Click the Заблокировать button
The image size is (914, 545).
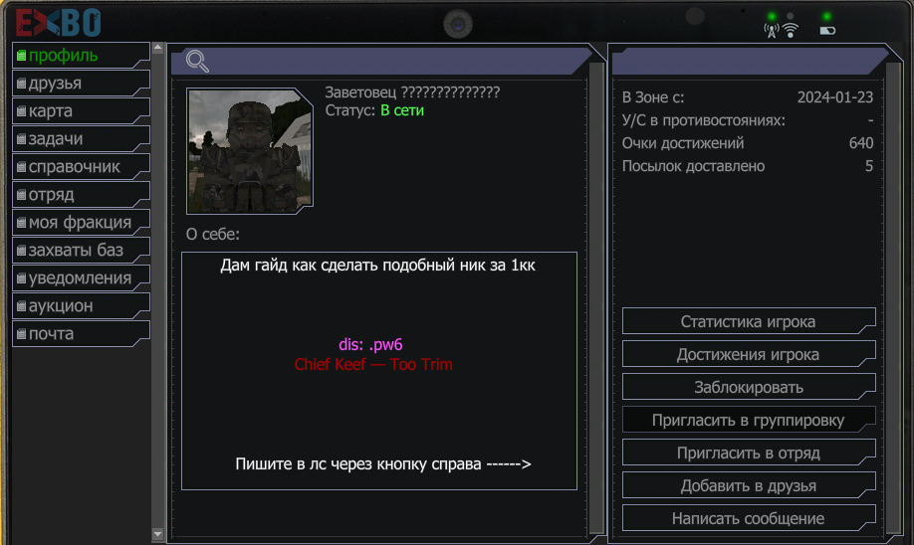[x=749, y=387]
